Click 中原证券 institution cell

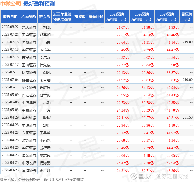point(29,125)
